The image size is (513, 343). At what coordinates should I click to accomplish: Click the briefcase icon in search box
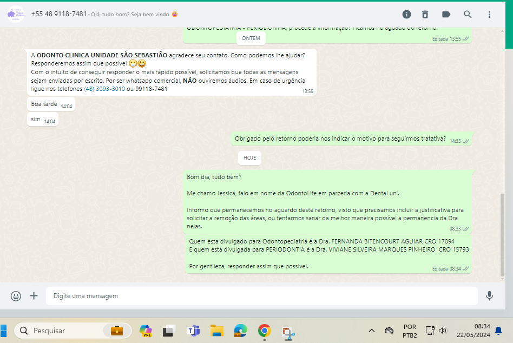click(x=117, y=331)
